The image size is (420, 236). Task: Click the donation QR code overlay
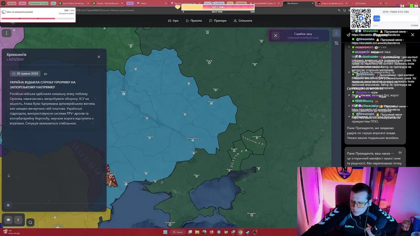pos(361,19)
